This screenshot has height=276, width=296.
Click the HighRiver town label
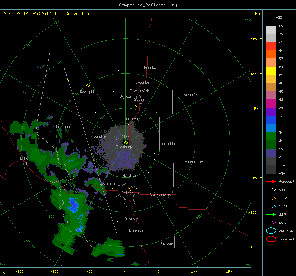click(136, 230)
